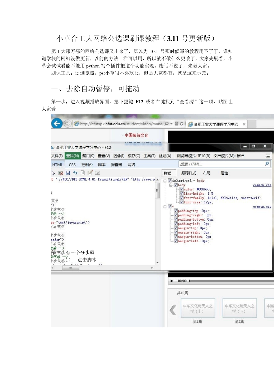Switch to the 网络 tab
274x388 pixels.
(x=131, y=165)
